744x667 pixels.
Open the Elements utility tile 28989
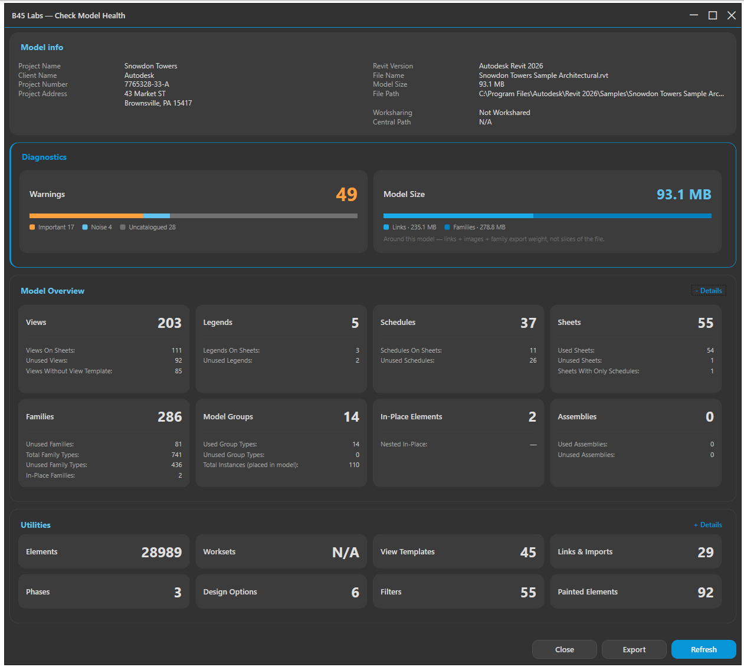click(x=104, y=551)
